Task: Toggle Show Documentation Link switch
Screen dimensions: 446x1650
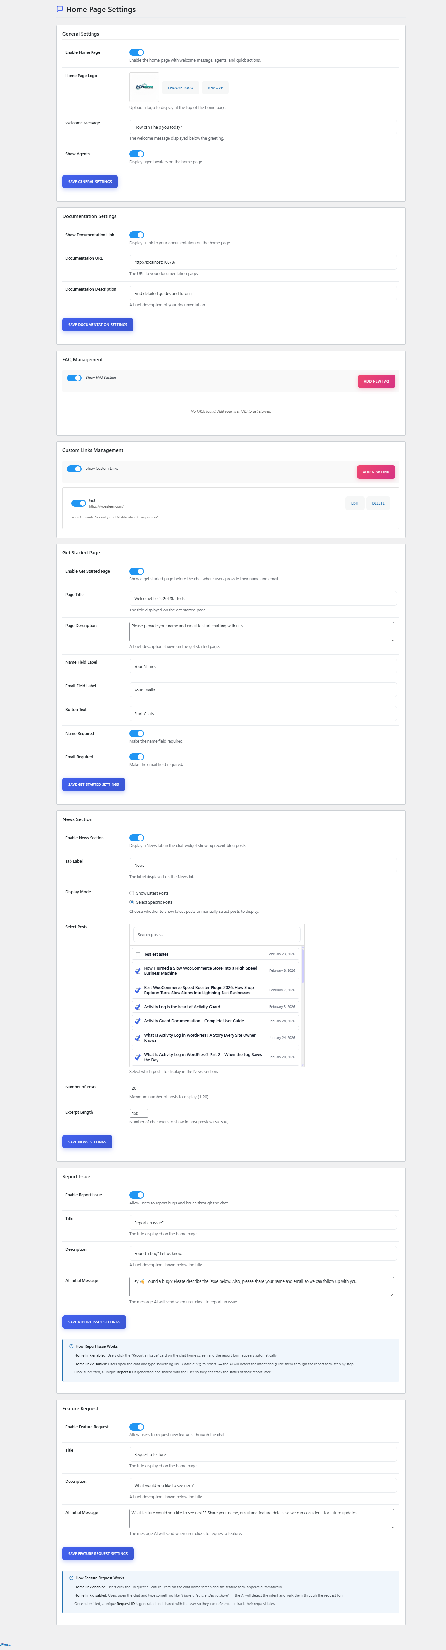Action: [137, 235]
